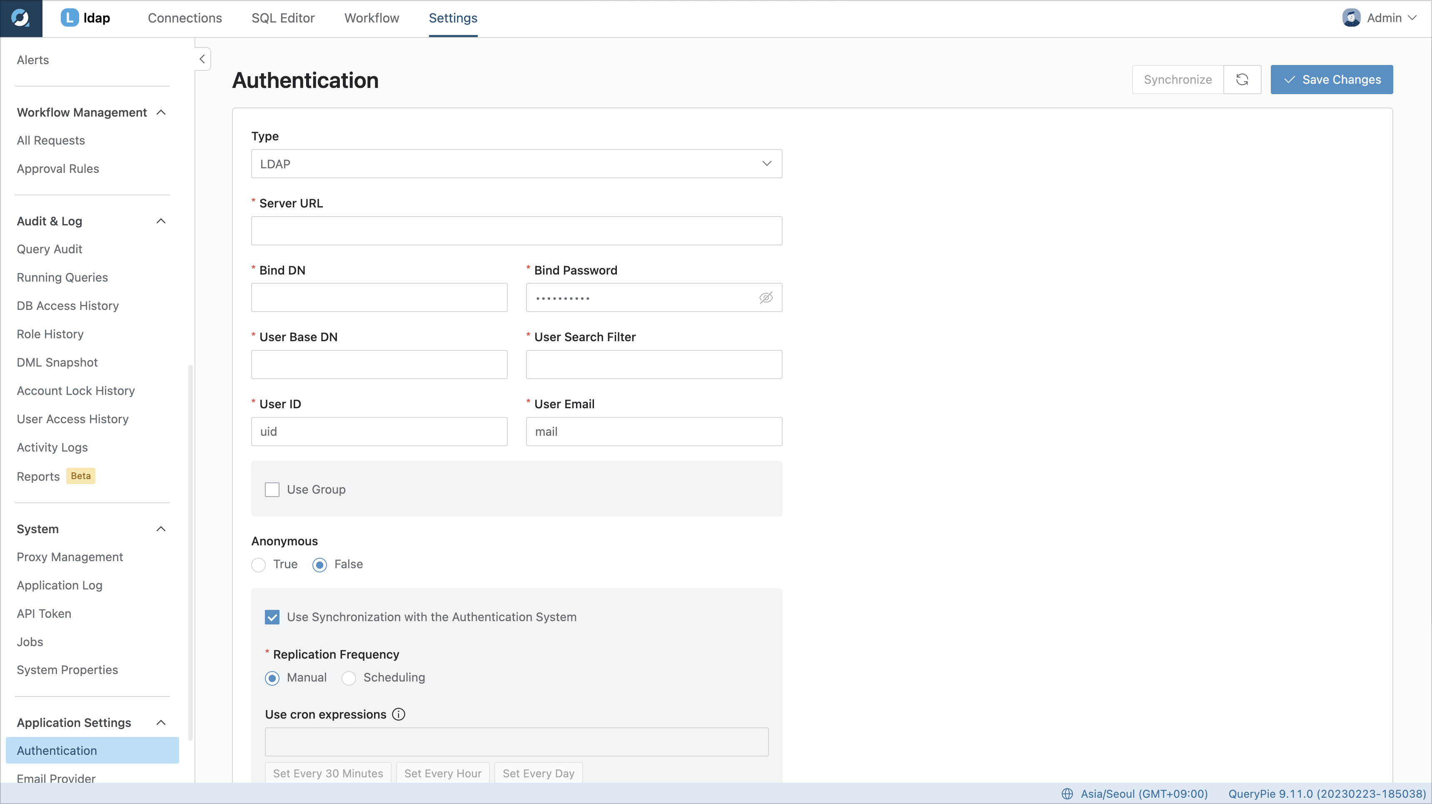Click the User ID field containing uid
Screen dimensions: 1432x804
(x=379, y=432)
